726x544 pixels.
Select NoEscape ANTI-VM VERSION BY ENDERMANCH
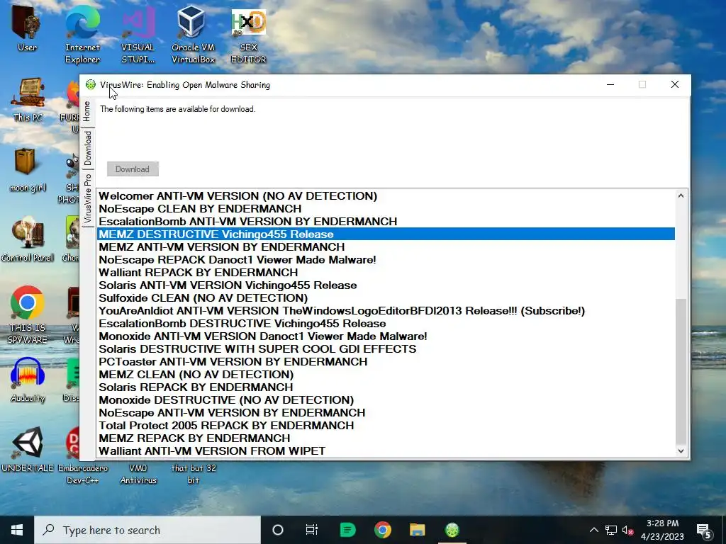[x=386, y=413]
